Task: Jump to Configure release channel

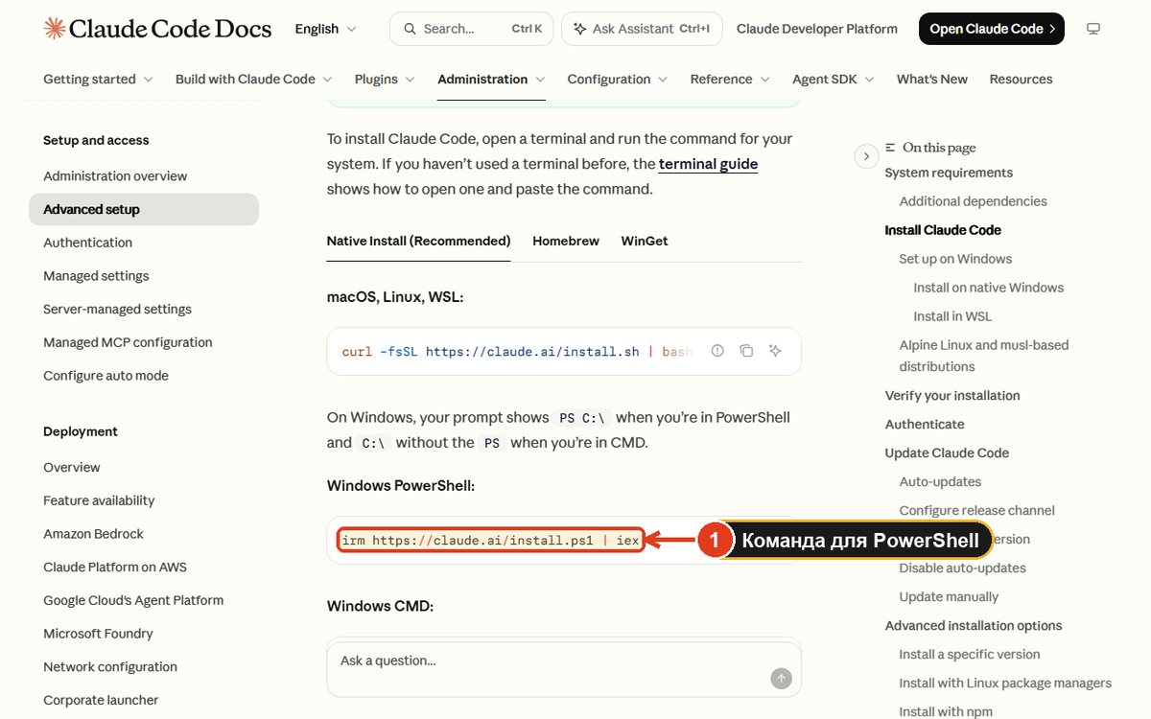Action: coord(976,510)
